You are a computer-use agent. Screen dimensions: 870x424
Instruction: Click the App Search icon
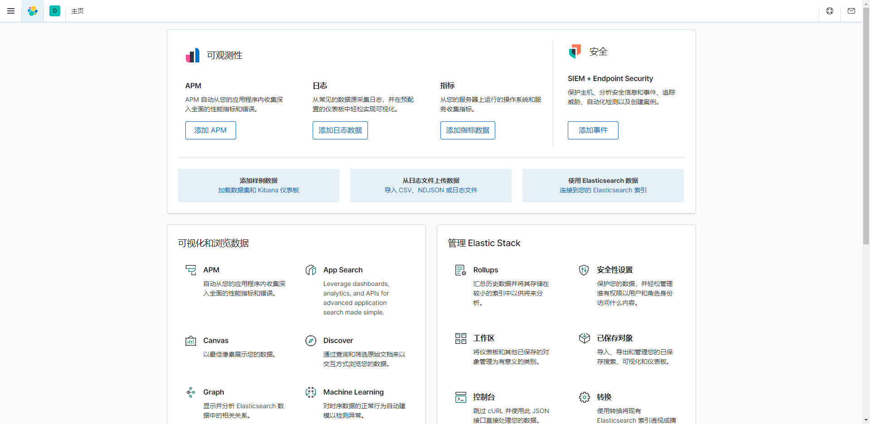[311, 270]
